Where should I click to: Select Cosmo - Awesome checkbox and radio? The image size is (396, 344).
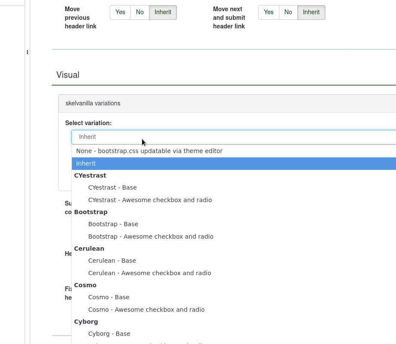(x=146, y=310)
